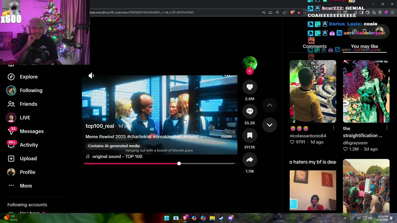
Task: Click the Messages icon with 32 badge
Action: pos(11,131)
